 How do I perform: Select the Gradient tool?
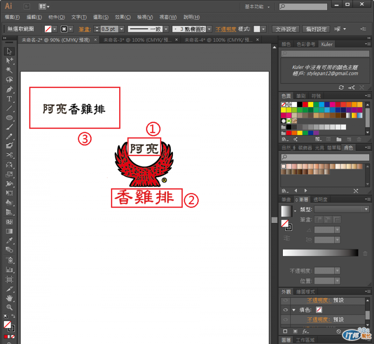(9, 231)
